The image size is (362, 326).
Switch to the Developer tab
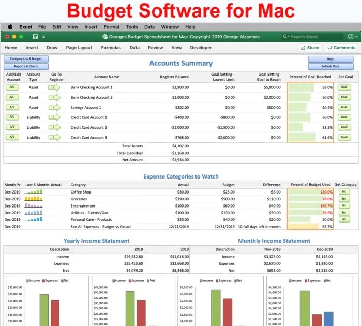point(201,48)
